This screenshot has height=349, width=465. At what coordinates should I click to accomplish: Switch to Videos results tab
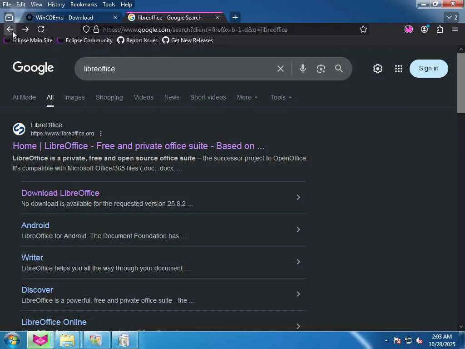point(143,97)
